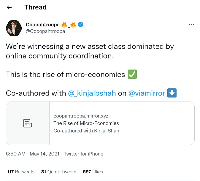The image size is (200, 181).
Task: Open The Rise of Micro-Economies article title
Action: [x=86, y=123]
